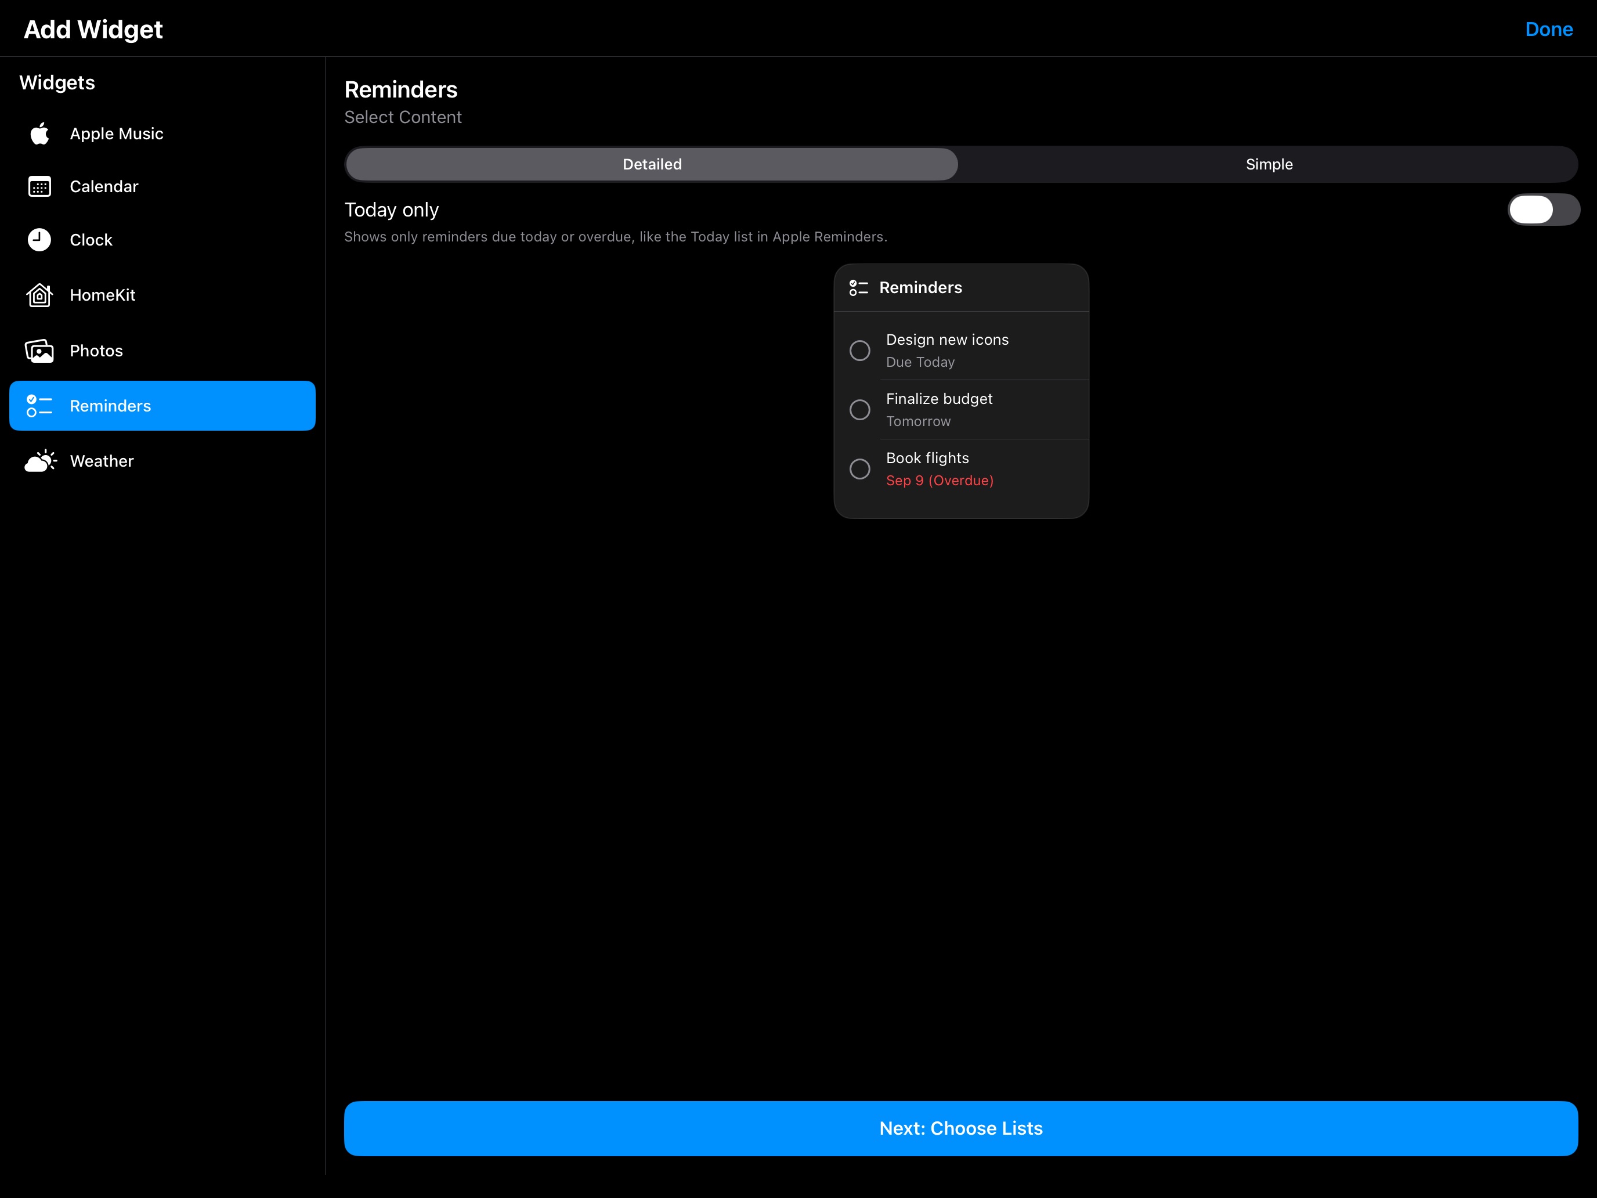Click the Today only description text

616,237
